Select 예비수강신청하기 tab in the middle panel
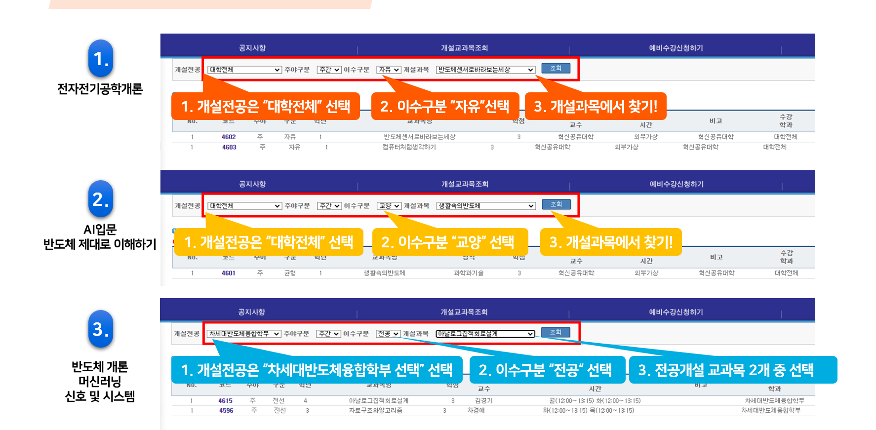Image resolution: width=876 pixels, height=430 pixels. pyautogui.click(x=677, y=184)
